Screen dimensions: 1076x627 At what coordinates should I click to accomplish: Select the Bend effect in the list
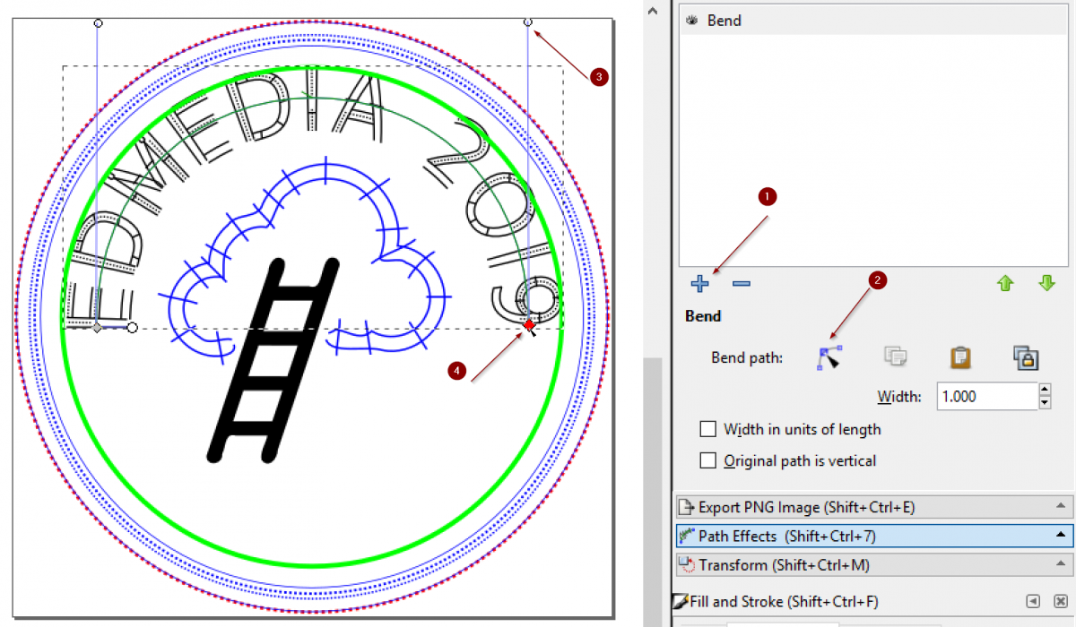coord(872,20)
